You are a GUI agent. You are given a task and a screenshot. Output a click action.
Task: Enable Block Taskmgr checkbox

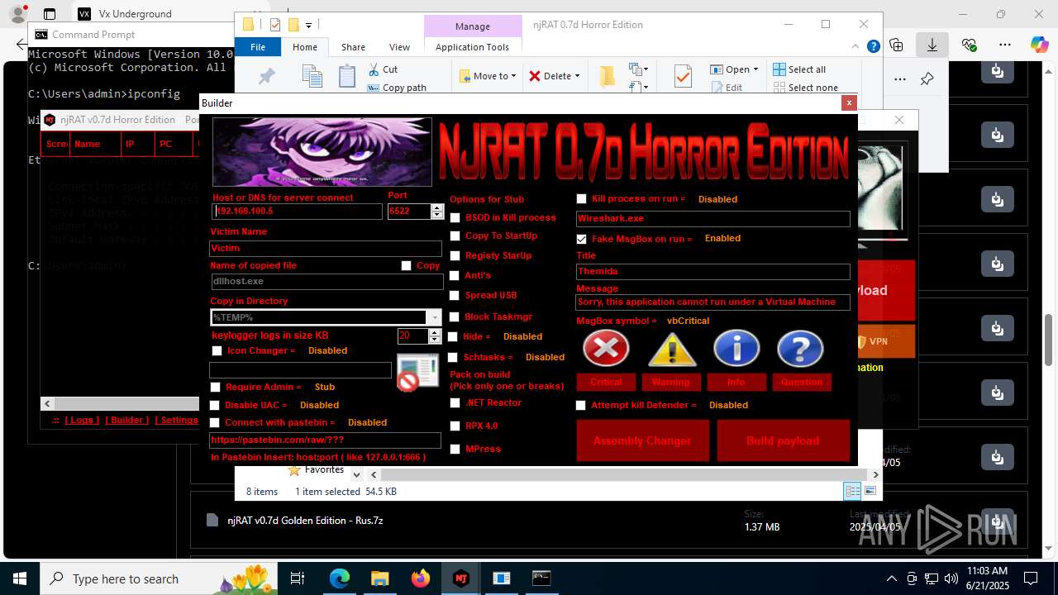click(x=455, y=317)
